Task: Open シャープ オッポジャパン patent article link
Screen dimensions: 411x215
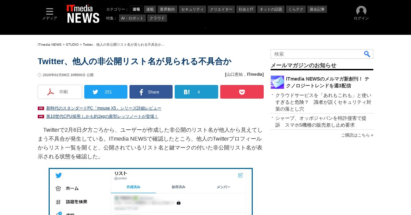Action: [x=321, y=121]
